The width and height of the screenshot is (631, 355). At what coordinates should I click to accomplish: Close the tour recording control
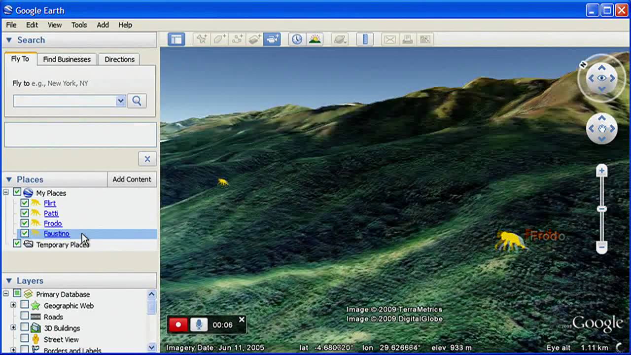[x=242, y=320]
